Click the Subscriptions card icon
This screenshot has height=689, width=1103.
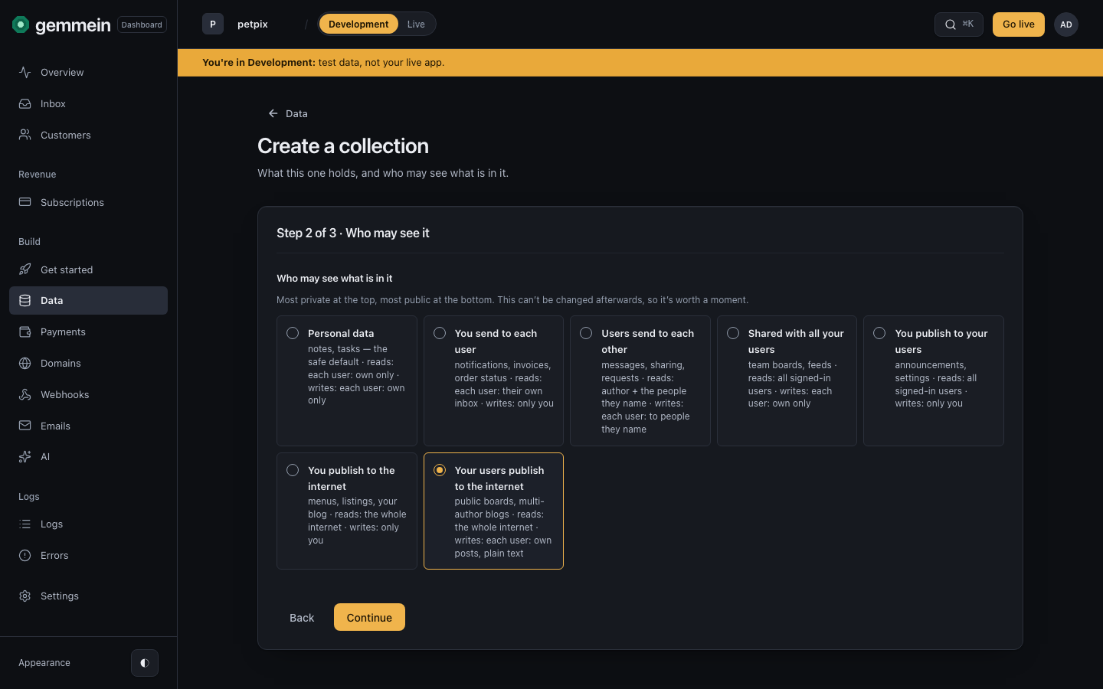(x=25, y=202)
